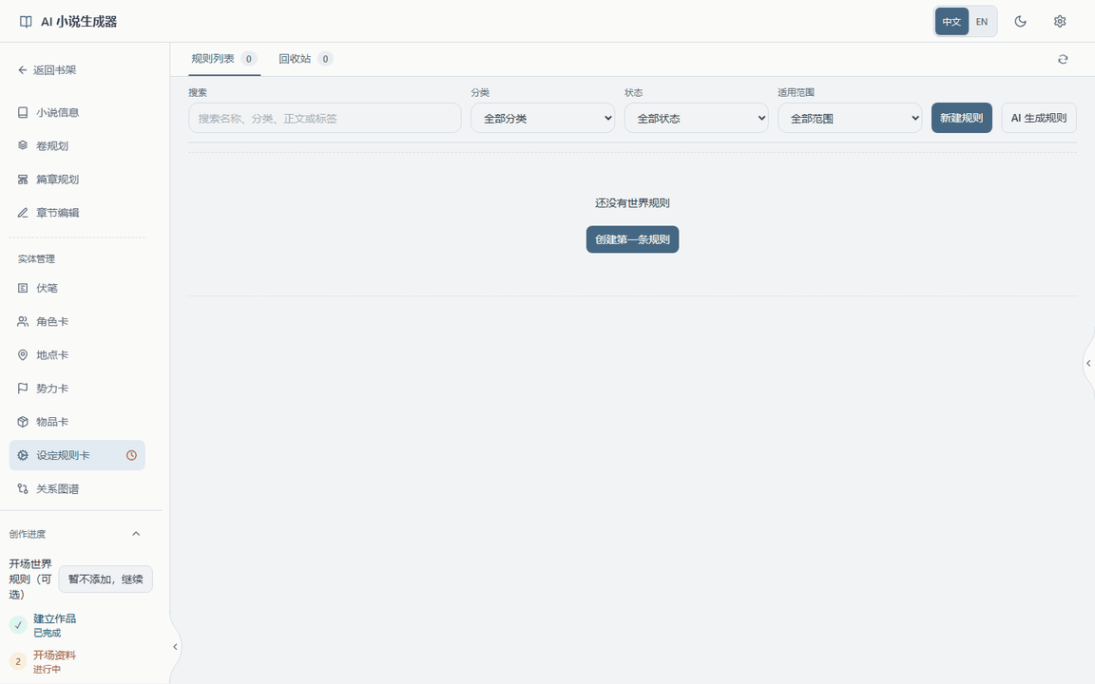The height and width of the screenshot is (684, 1095).
Task: Refresh the rule list with the reload icon
Action: pos(1063,59)
